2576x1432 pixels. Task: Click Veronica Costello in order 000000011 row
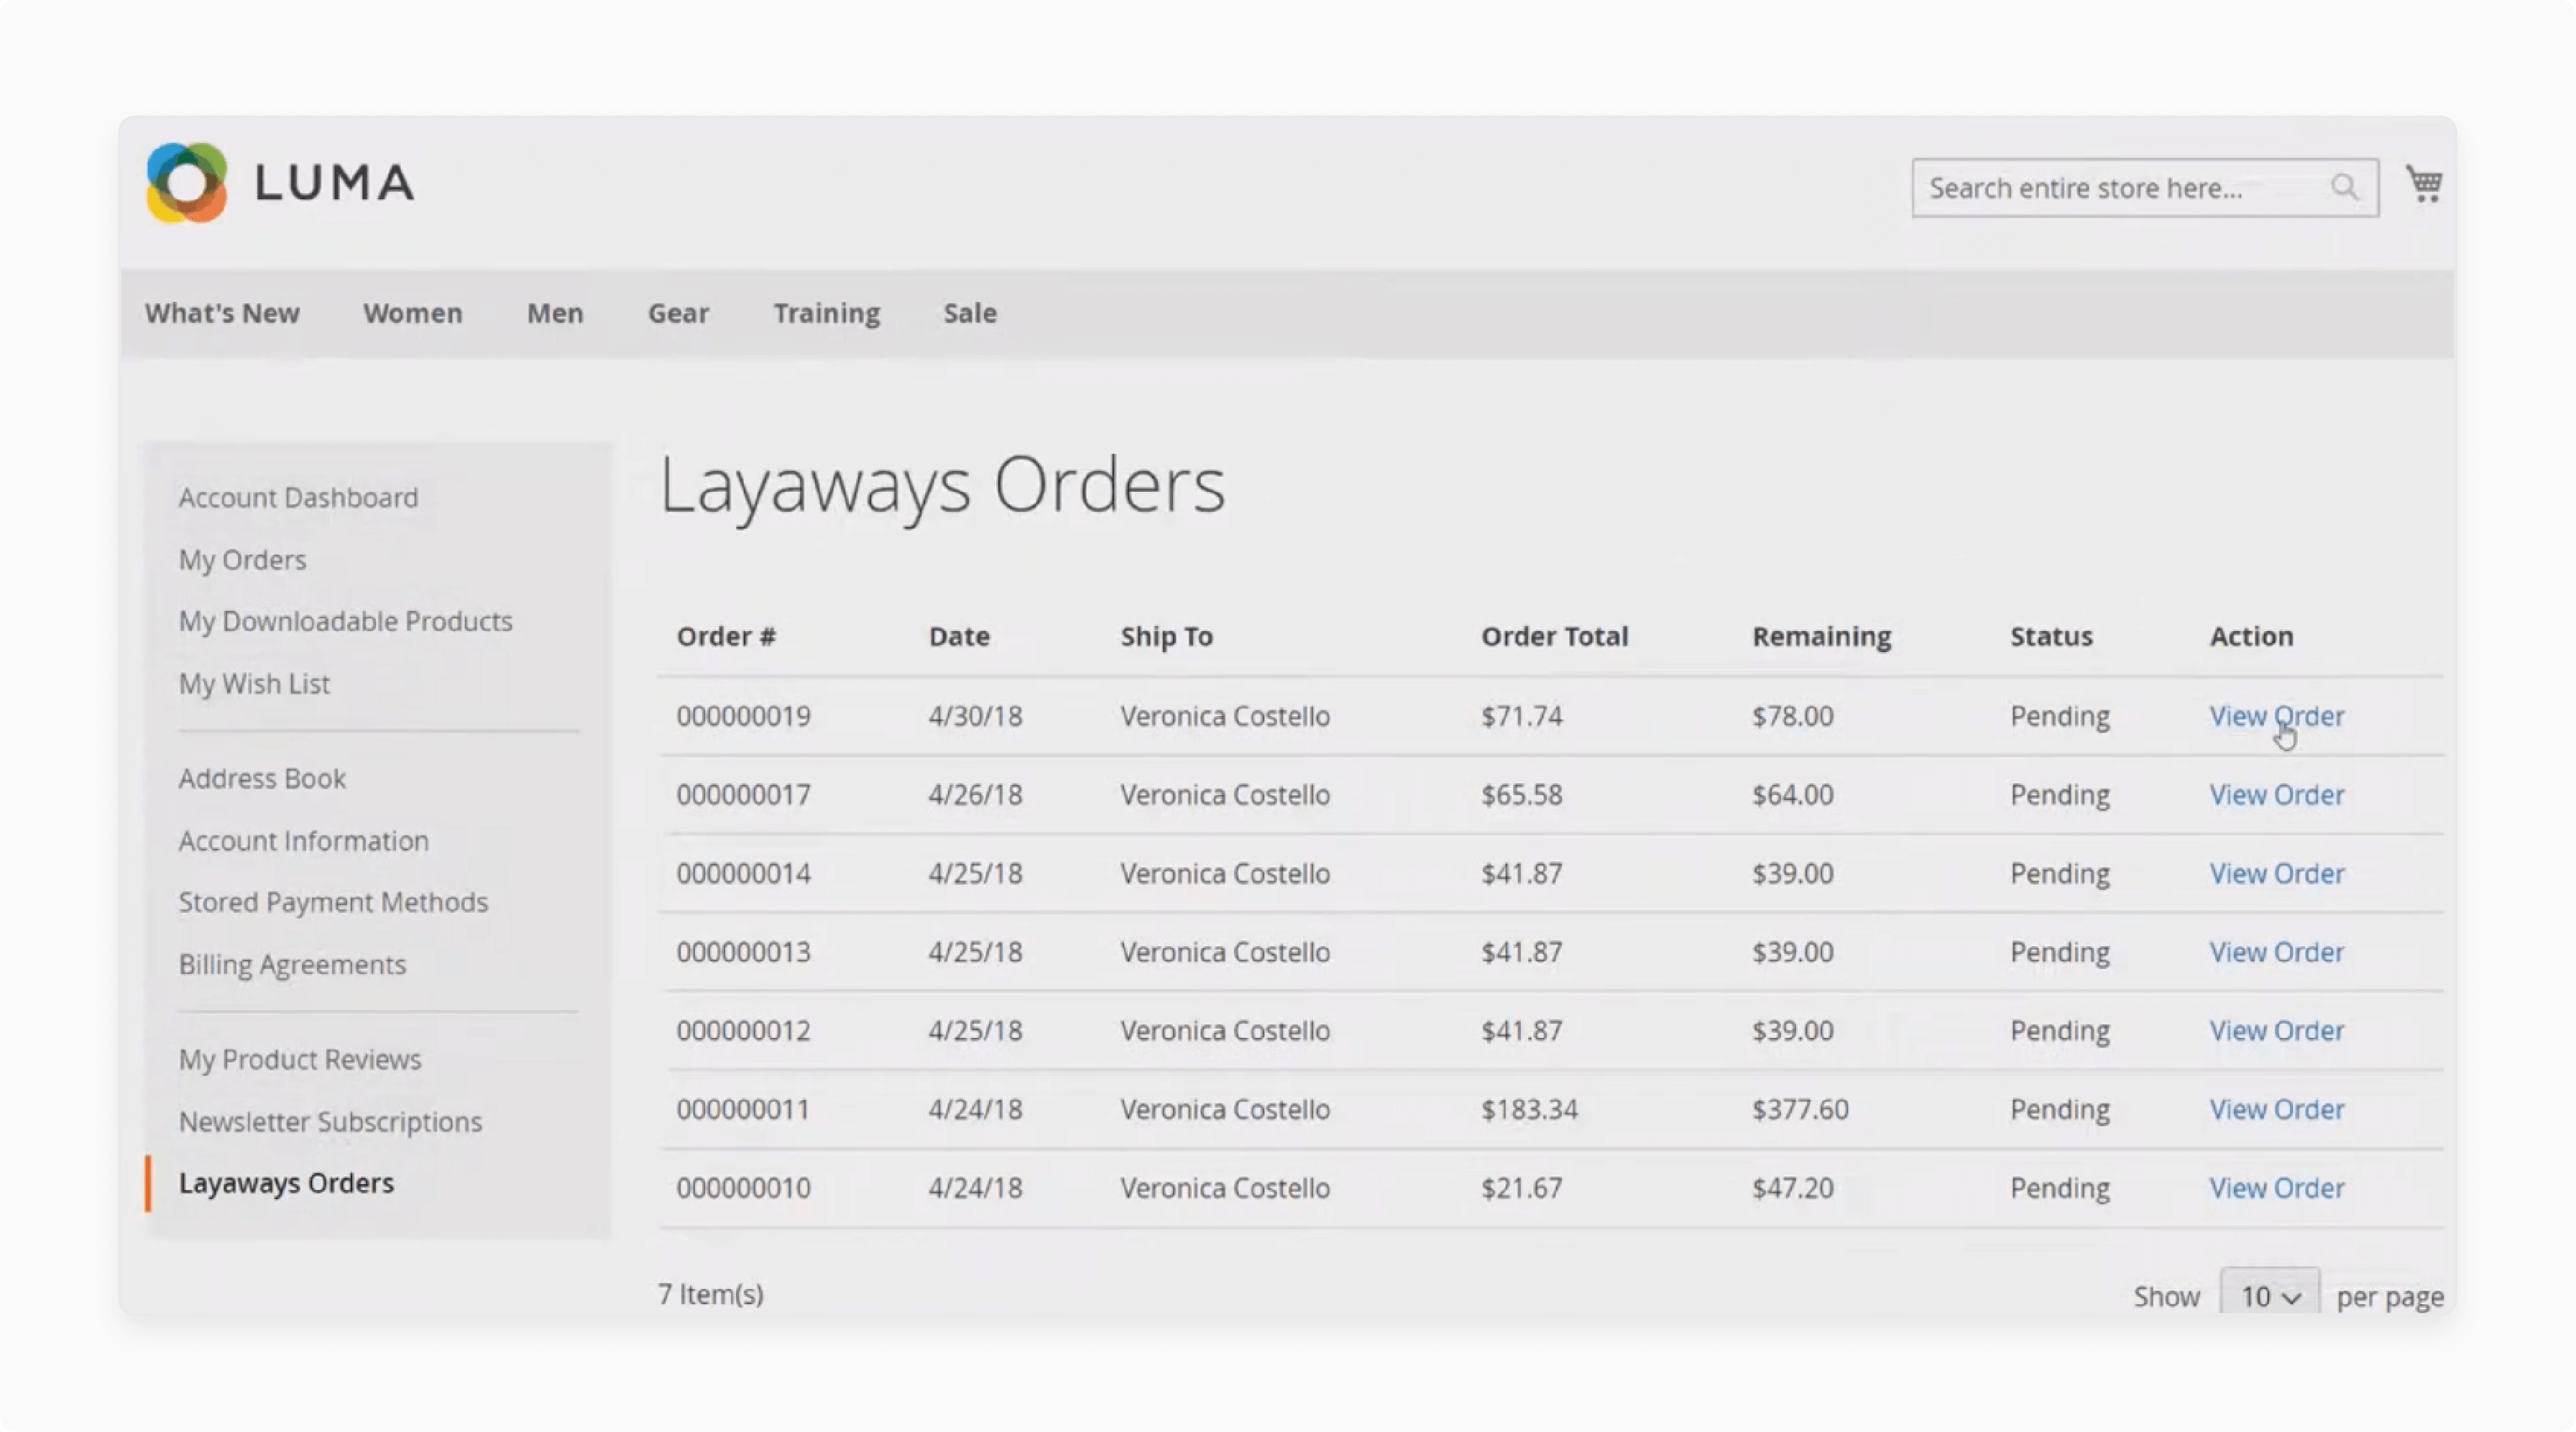tap(1225, 1110)
